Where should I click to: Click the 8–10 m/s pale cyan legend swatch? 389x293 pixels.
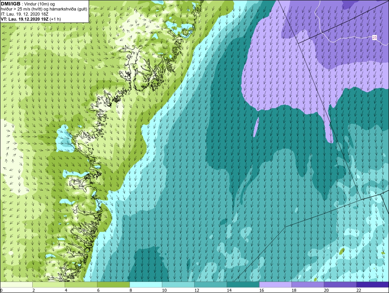pos(146,284)
